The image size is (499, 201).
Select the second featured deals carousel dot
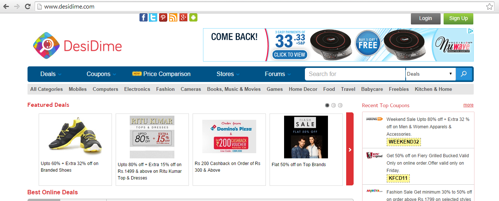334,105
